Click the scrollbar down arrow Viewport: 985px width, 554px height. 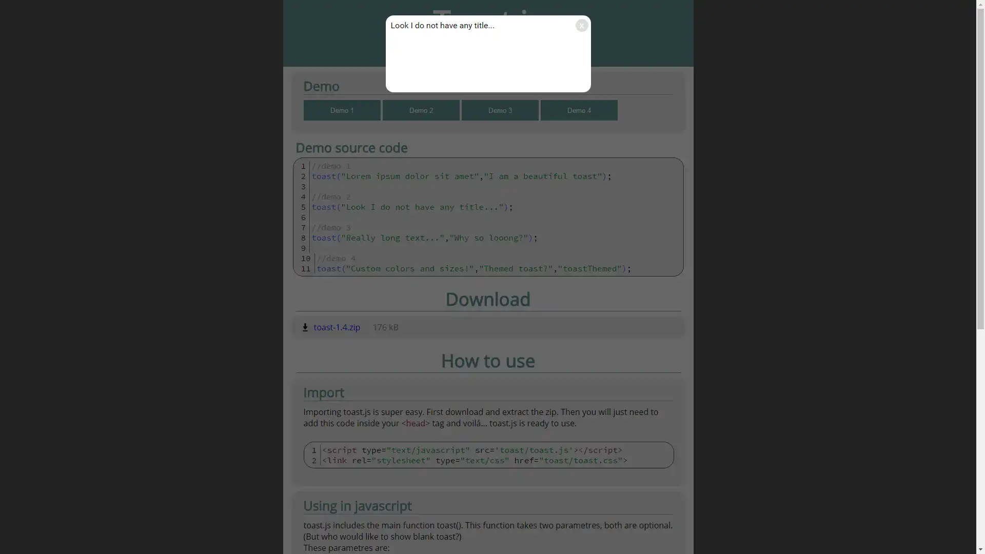coord(980,549)
